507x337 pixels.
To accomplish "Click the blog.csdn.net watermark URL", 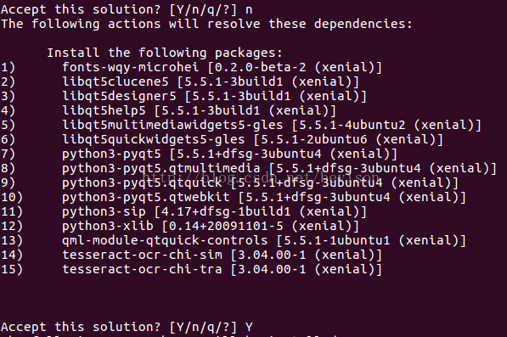I will (261, 177).
